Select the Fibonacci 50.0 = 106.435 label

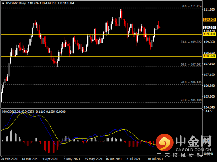pos(191,82)
